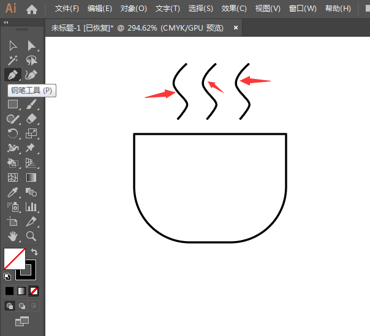Pick the Magic Wand tool
Viewport: 370px width, 336px height.
coord(12,60)
